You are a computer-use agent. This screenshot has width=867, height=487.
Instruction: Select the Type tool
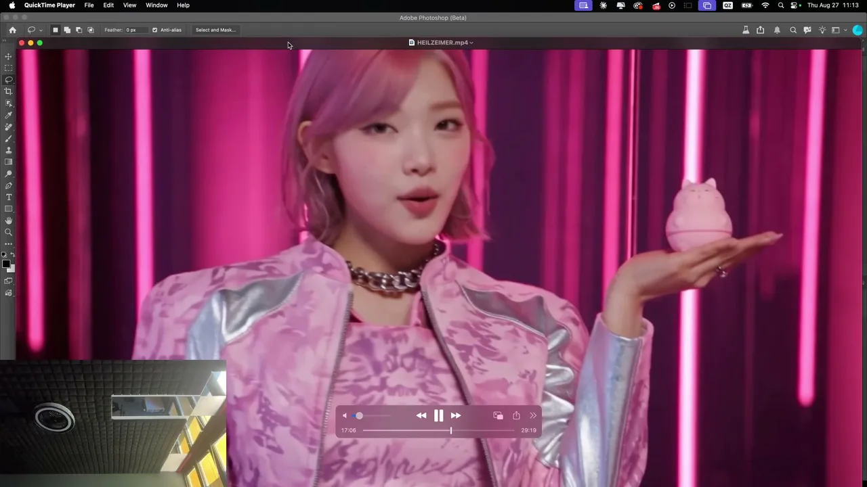pos(9,197)
